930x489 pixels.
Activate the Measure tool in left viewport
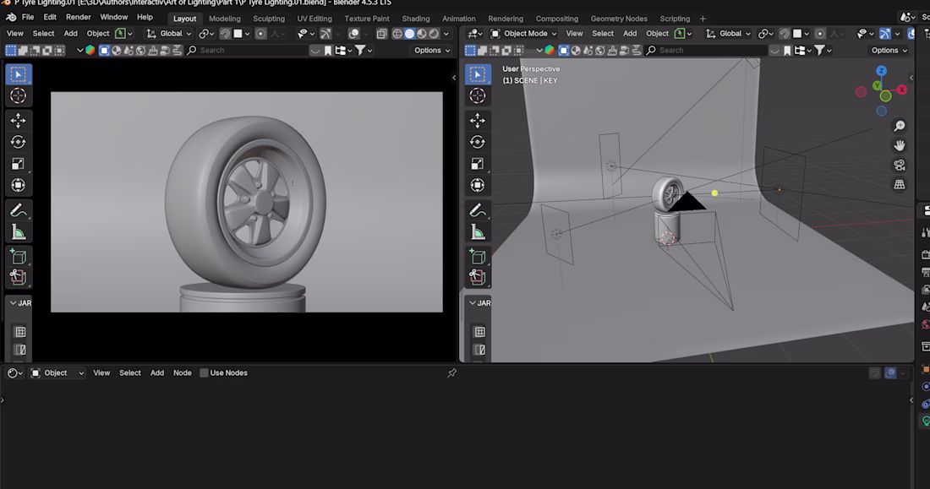(18, 232)
